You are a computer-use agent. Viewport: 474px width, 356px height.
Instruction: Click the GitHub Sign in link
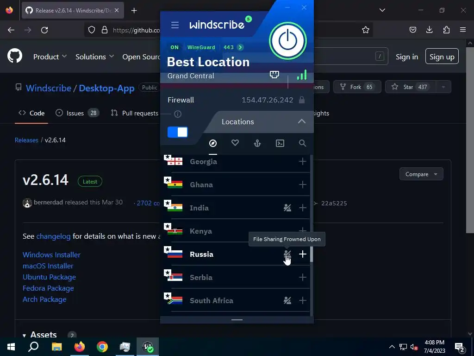pyautogui.click(x=407, y=57)
